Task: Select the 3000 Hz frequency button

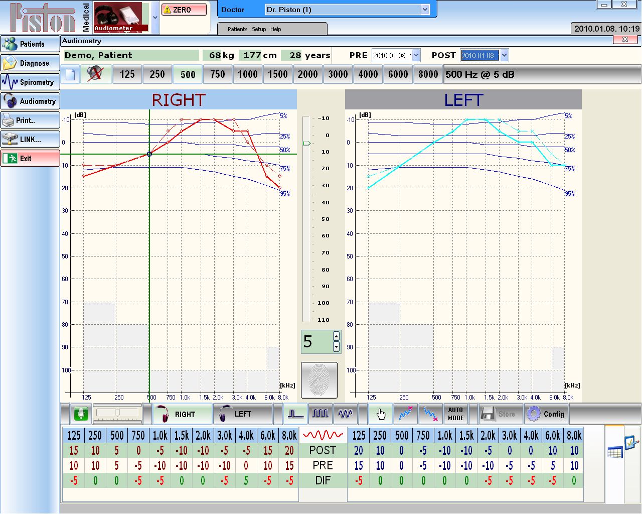Action: click(x=338, y=74)
